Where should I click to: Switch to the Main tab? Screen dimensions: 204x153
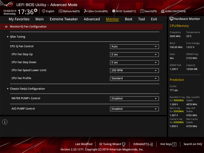[x=40, y=19]
